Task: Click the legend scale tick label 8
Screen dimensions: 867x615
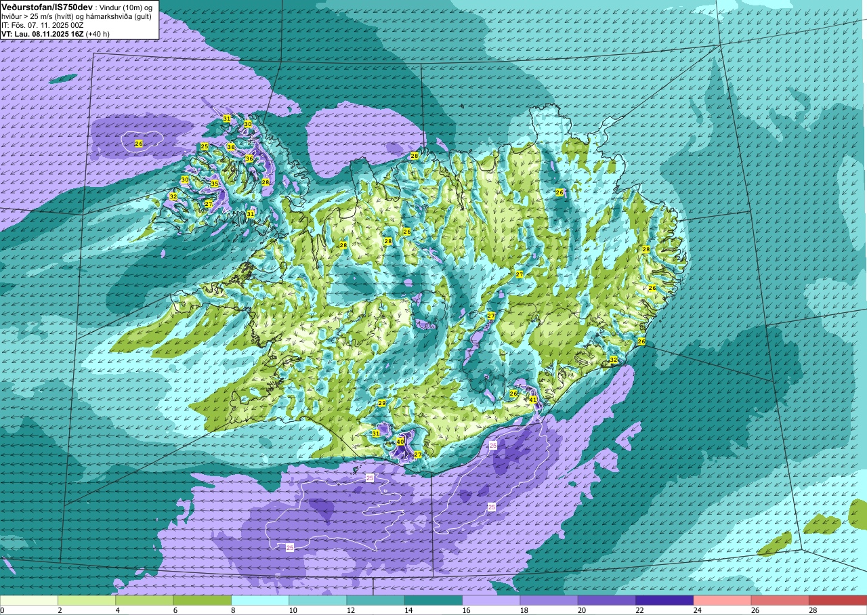Action: [x=232, y=610]
